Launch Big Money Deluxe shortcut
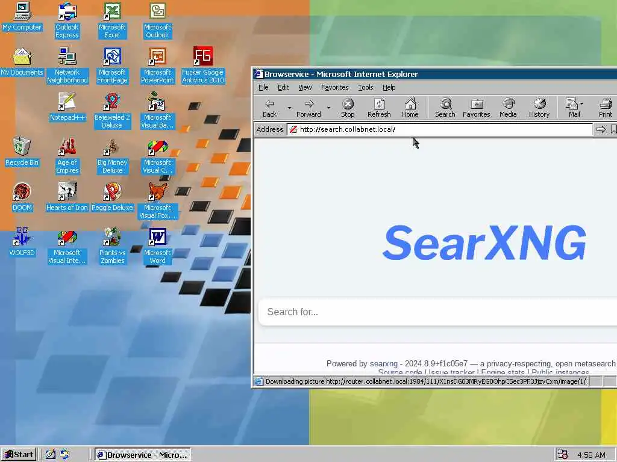617x462 pixels. click(112, 156)
